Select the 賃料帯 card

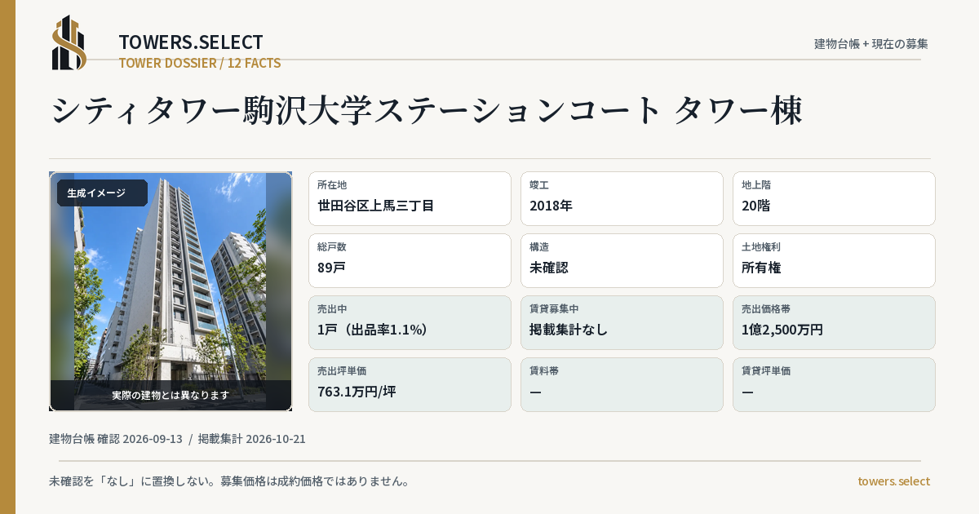(x=622, y=384)
